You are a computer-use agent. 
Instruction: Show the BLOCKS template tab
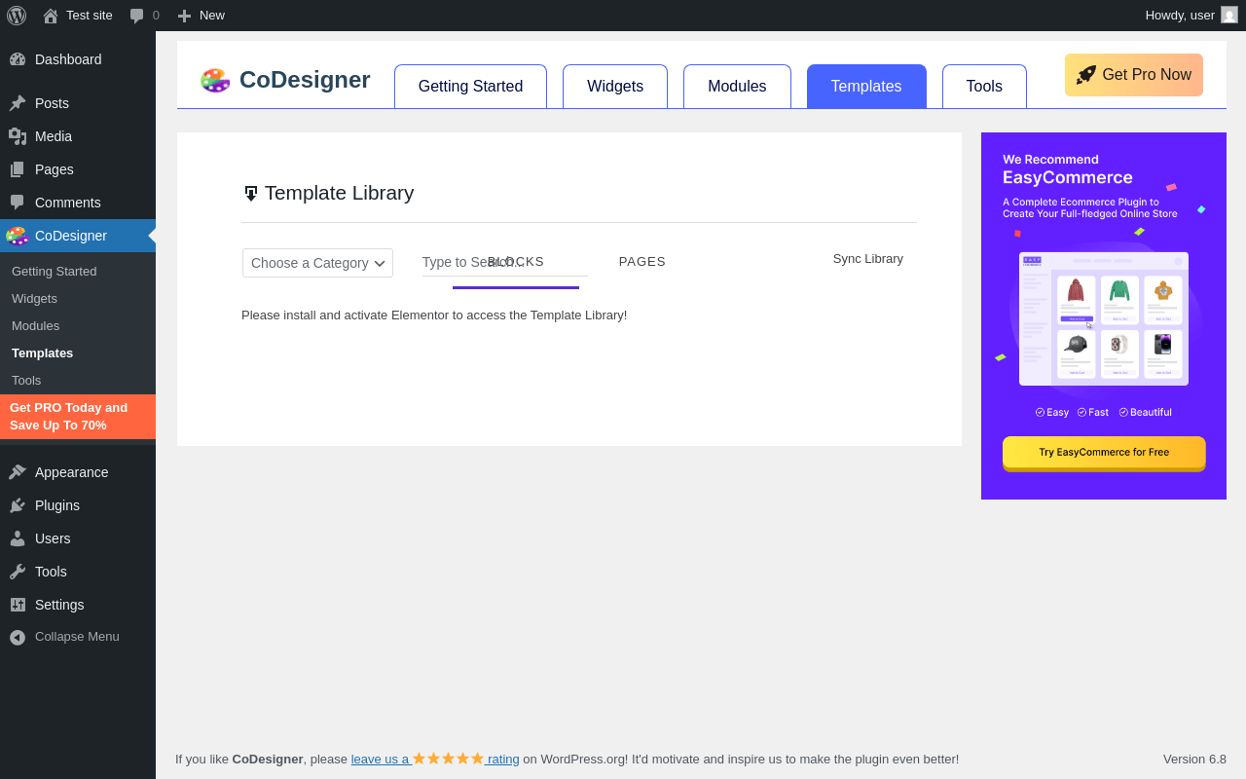tap(516, 262)
